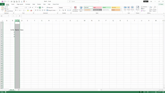Click the Share button
This screenshot has height=93, width=165.
[161, 4]
